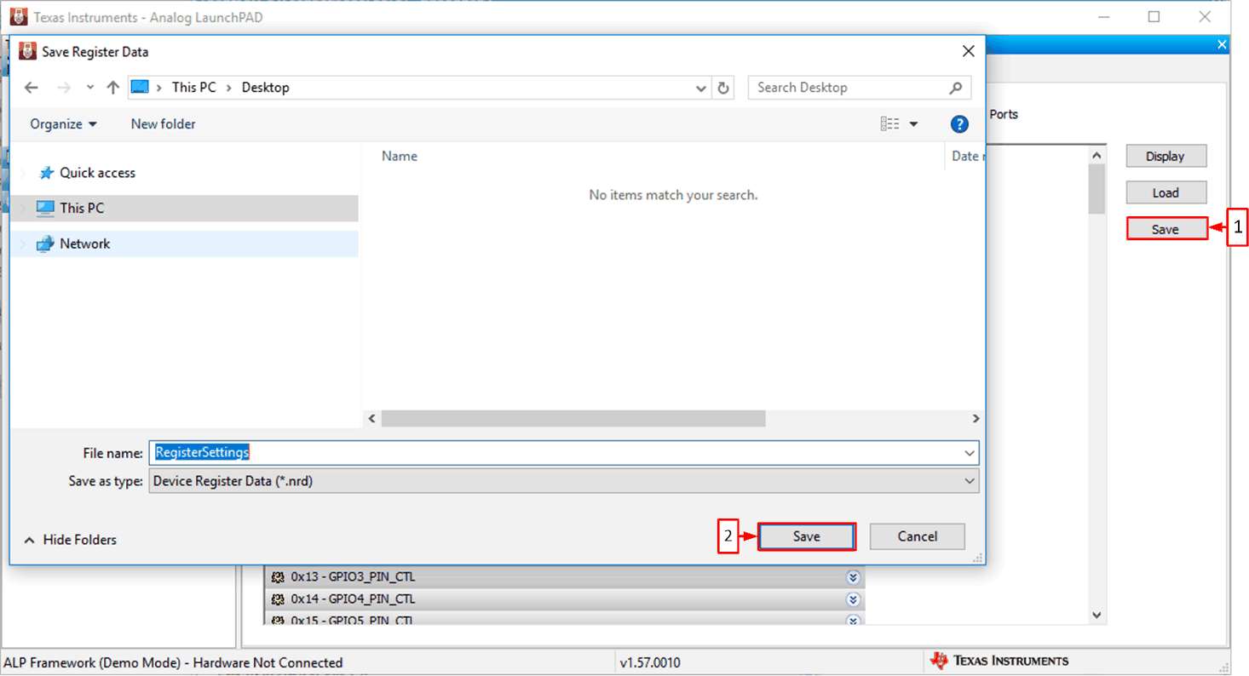
Task: Click the Display button
Action: 1166,157
